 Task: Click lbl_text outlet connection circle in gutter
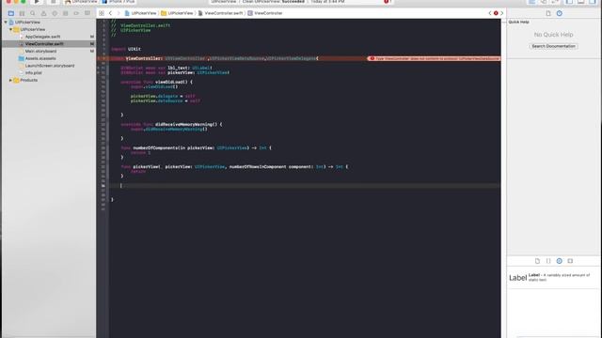98,68
